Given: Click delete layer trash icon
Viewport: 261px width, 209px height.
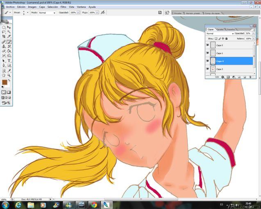Looking at the screenshot, I should 250,77.
